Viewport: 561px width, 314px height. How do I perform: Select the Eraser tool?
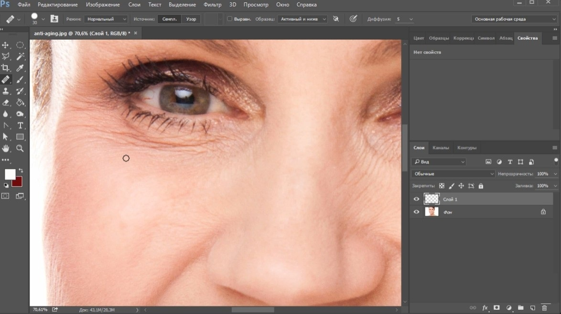5,103
